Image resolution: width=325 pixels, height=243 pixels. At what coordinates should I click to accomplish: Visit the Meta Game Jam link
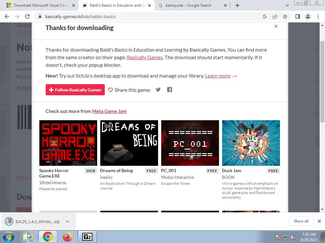[x=109, y=111]
